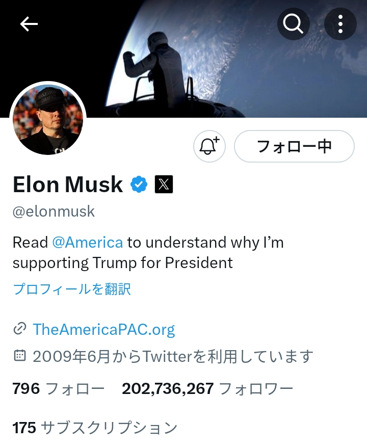The height and width of the screenshot is (448, 367).
Task: Tap the X affiliation badge
Action: (x=164, y=185)
